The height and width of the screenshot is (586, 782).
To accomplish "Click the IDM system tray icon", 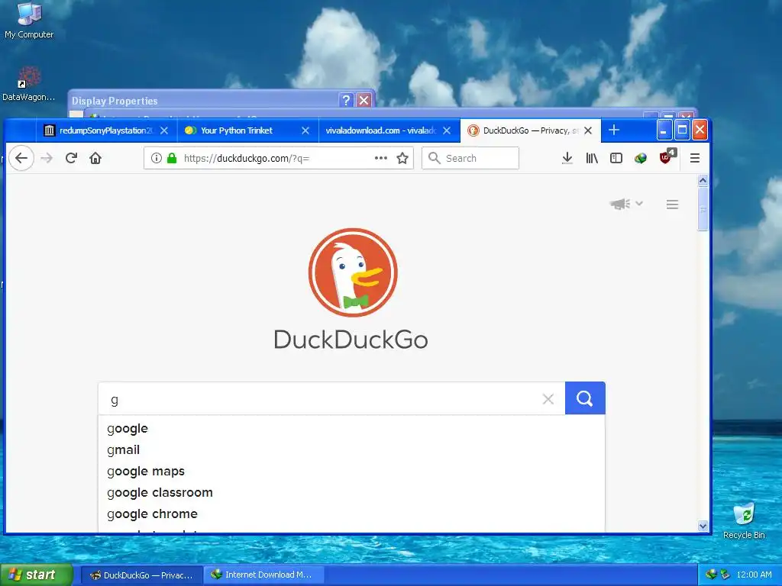I will [711, 575].
